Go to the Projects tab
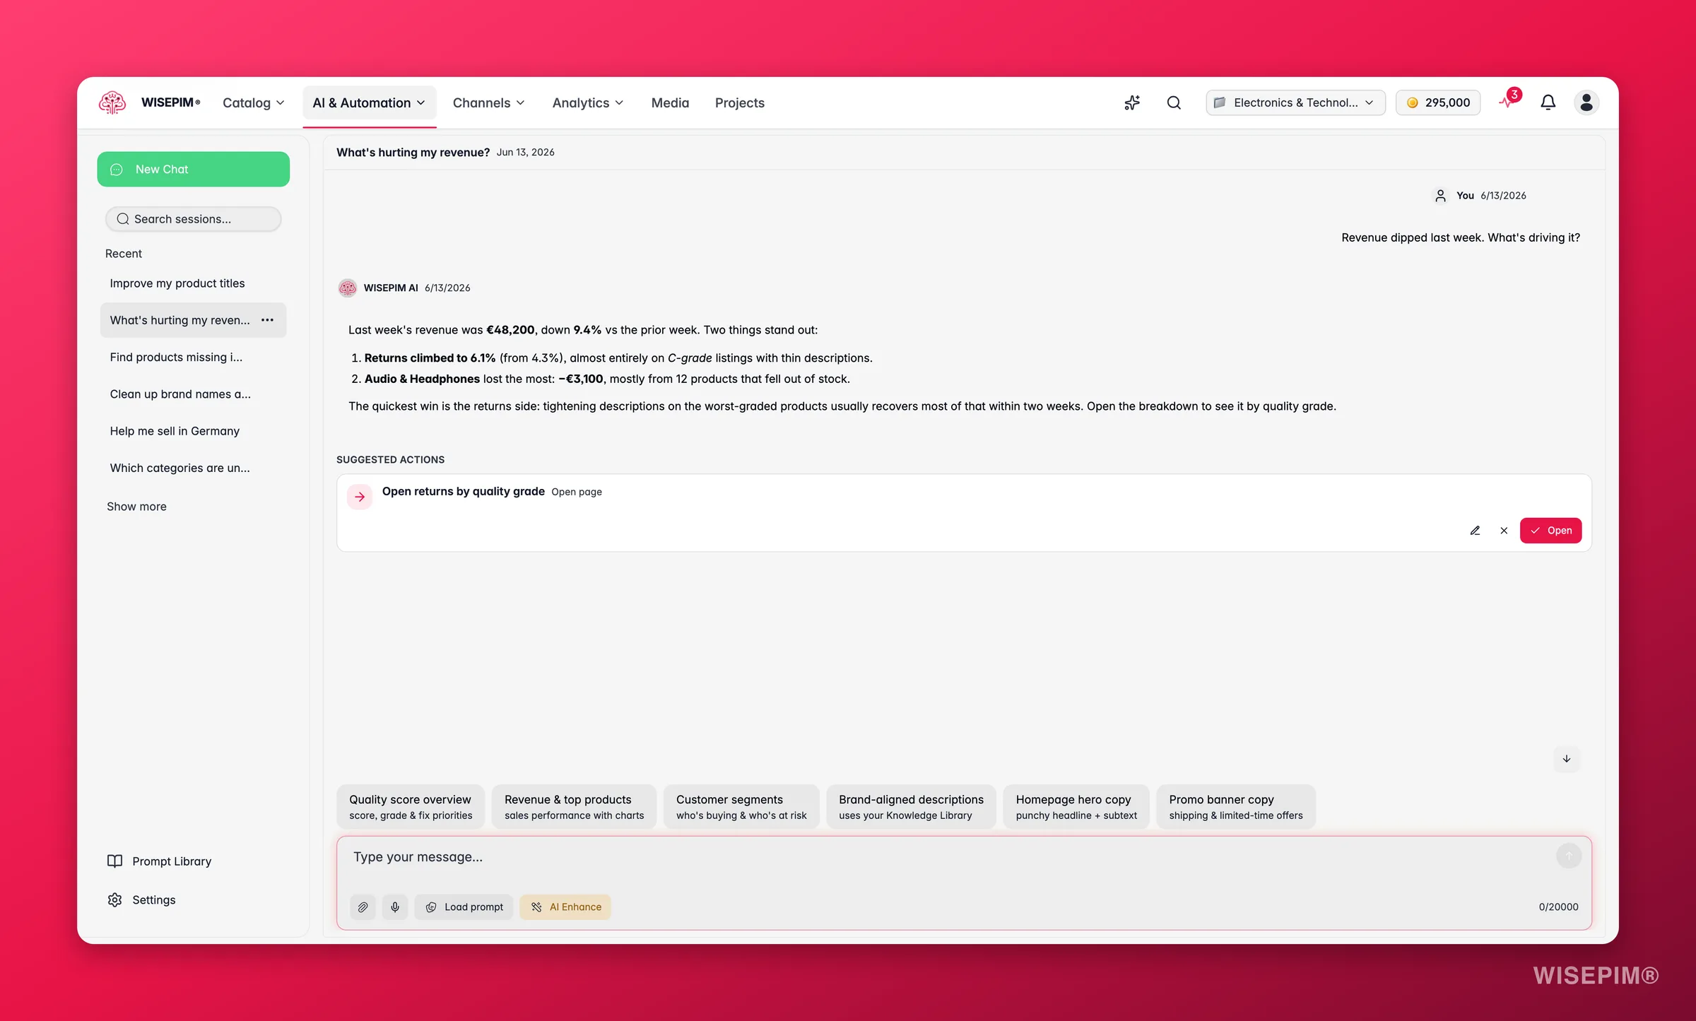 tap(739, 102)
